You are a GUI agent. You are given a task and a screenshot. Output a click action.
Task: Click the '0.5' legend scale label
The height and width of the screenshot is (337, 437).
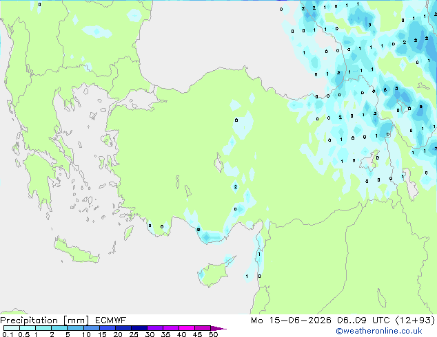pyautogui.click(x=23, y=334)
